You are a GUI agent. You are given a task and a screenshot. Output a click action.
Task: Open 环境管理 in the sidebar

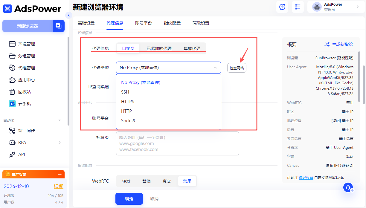[x=26, y=44]
